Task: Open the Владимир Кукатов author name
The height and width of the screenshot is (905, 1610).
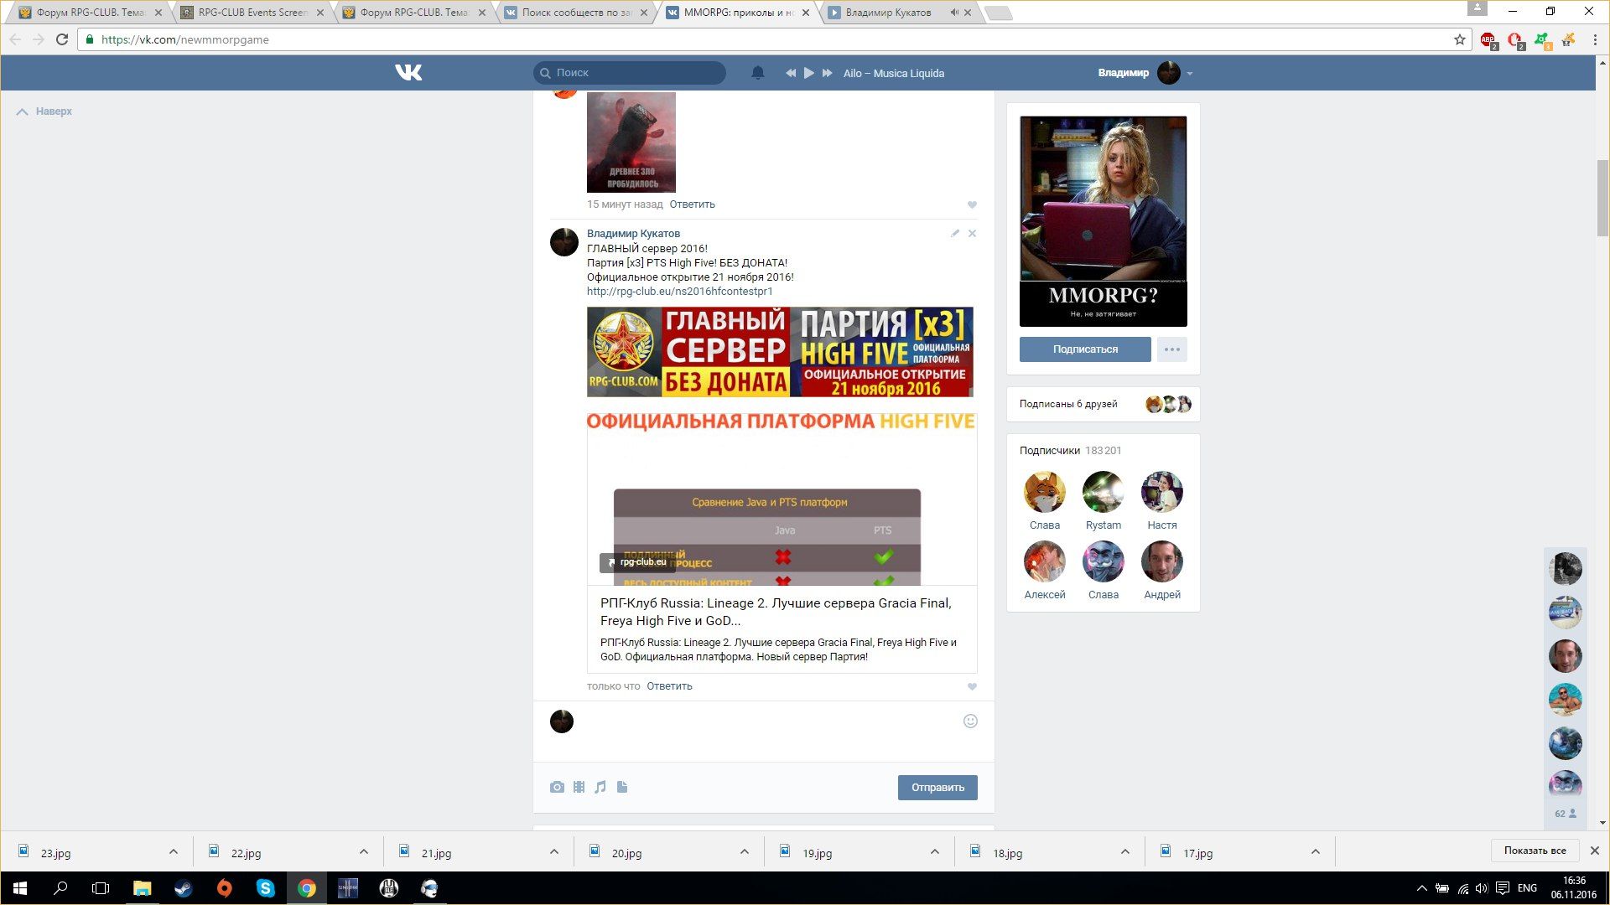Action: (x=633, y=234)
